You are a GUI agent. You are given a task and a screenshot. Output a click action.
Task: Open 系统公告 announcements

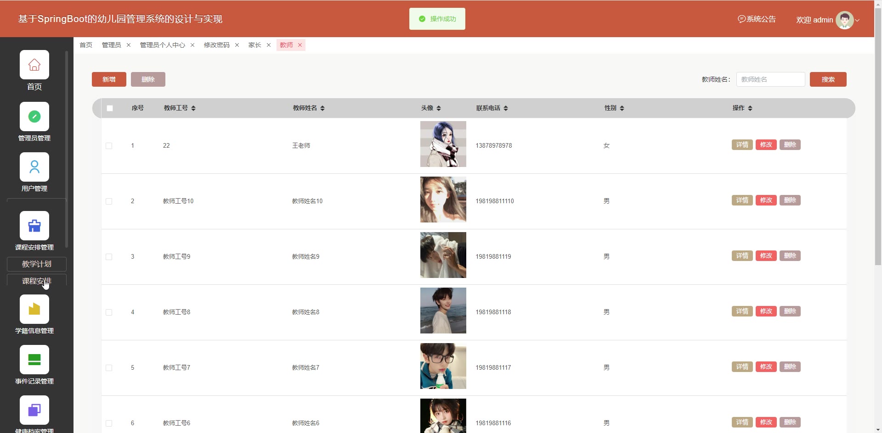[757, 19]
